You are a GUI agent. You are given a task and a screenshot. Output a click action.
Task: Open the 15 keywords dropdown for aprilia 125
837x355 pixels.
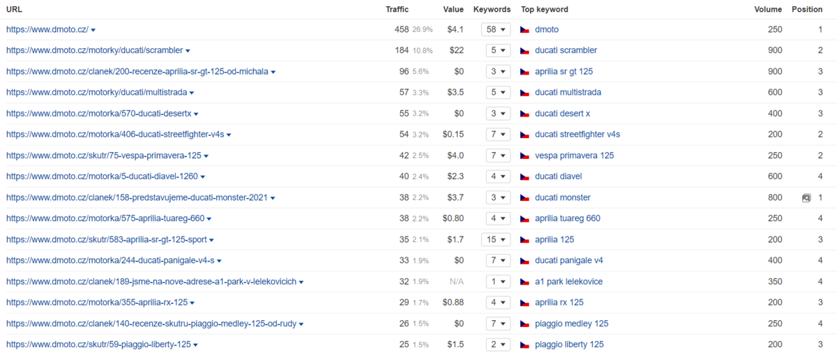click(x=496, y=240)
